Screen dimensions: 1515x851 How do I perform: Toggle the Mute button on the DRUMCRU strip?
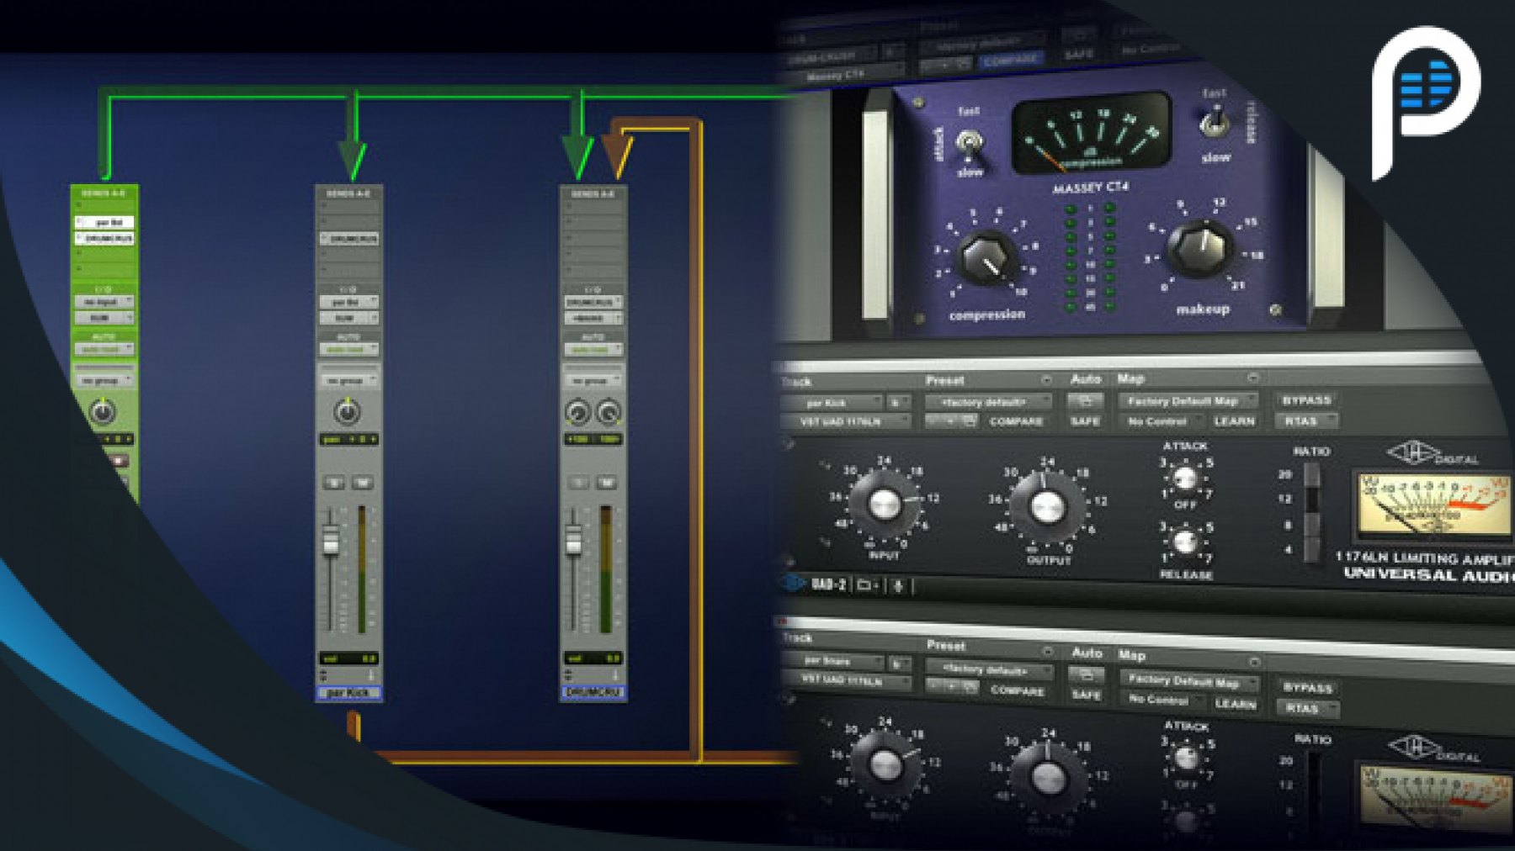click(x=607, y=483)
